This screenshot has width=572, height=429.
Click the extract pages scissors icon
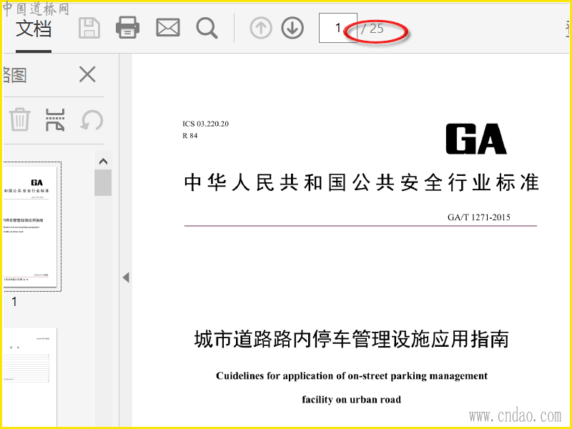(x=55, y=119)
